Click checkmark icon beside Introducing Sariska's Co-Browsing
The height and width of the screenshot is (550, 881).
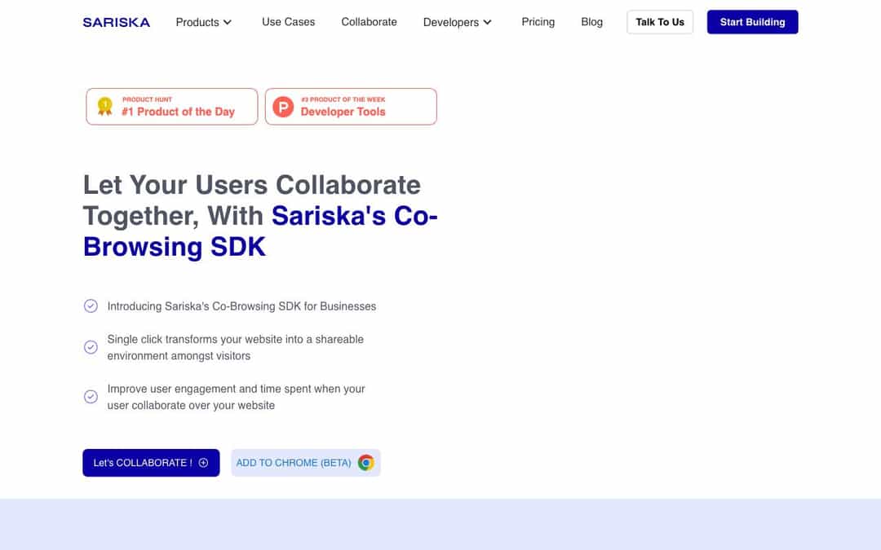click(91, 306)
